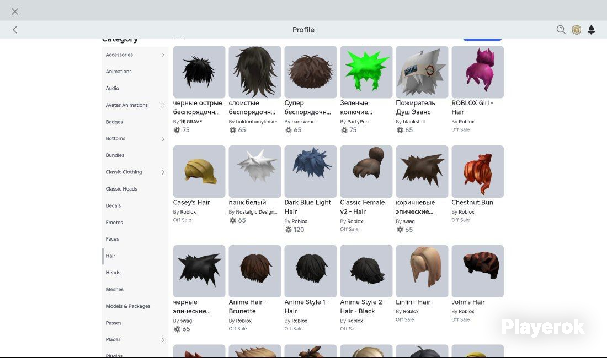Click the partially hidden blue button at top right
Viewport: 607px width, 358px height.
pos(482,40)
